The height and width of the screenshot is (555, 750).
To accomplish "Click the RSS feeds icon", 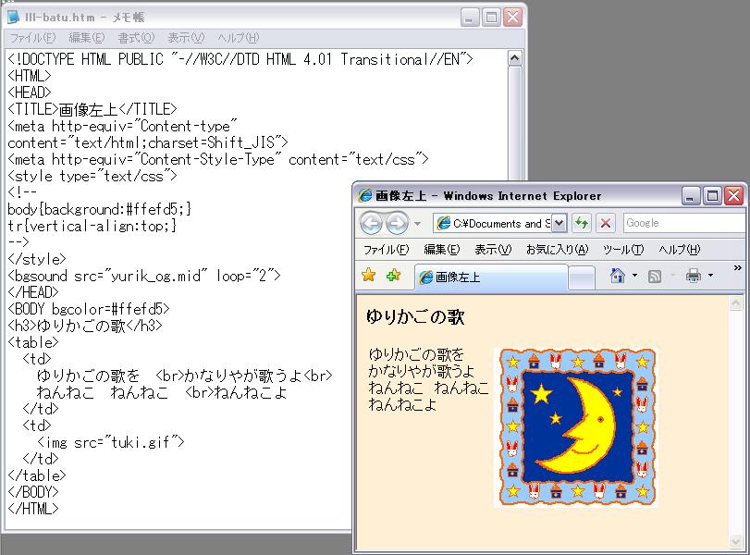I will pos(655,276).
